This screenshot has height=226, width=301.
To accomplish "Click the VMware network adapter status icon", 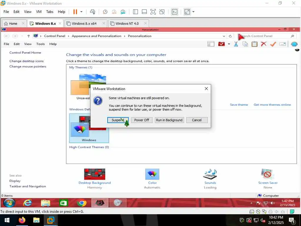I will click(264, 212).
